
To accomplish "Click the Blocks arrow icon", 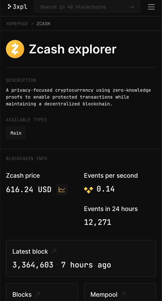I will [37, 294].
